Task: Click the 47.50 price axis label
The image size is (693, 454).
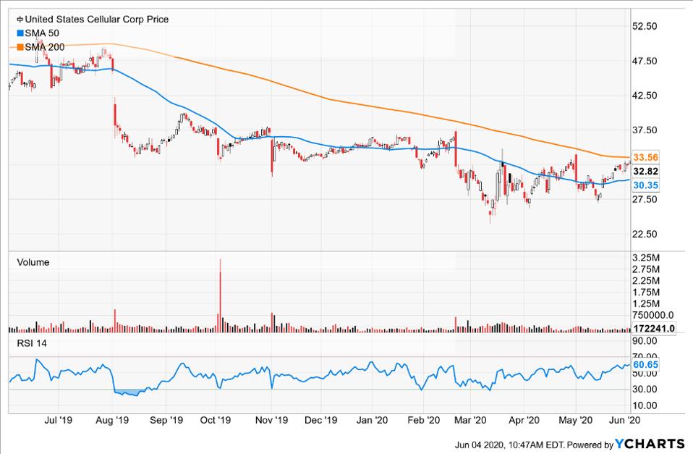Action: pos(645,61)
